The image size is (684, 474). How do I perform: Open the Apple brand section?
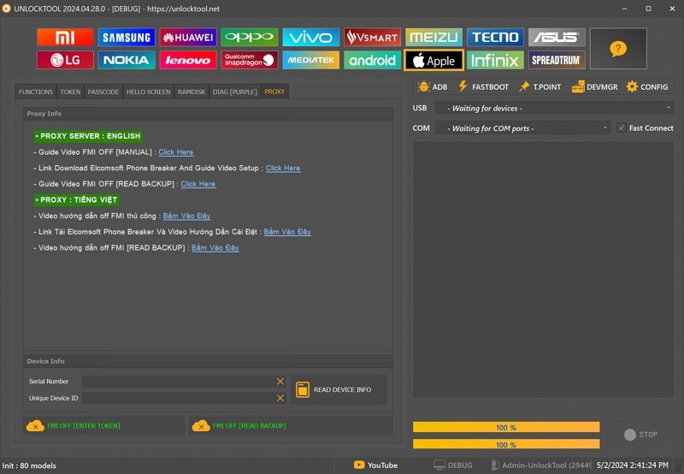[433, 60]
